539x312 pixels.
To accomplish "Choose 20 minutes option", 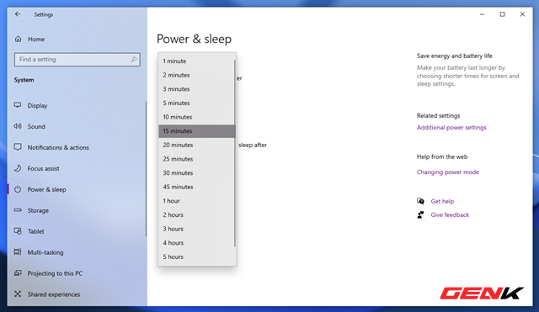I will pos(196,145).
